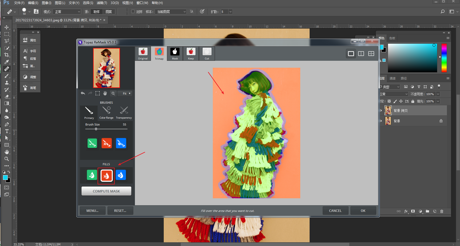
Task: Toggle quick mask mode in toolbar
Action: click(x=7, y=188)
